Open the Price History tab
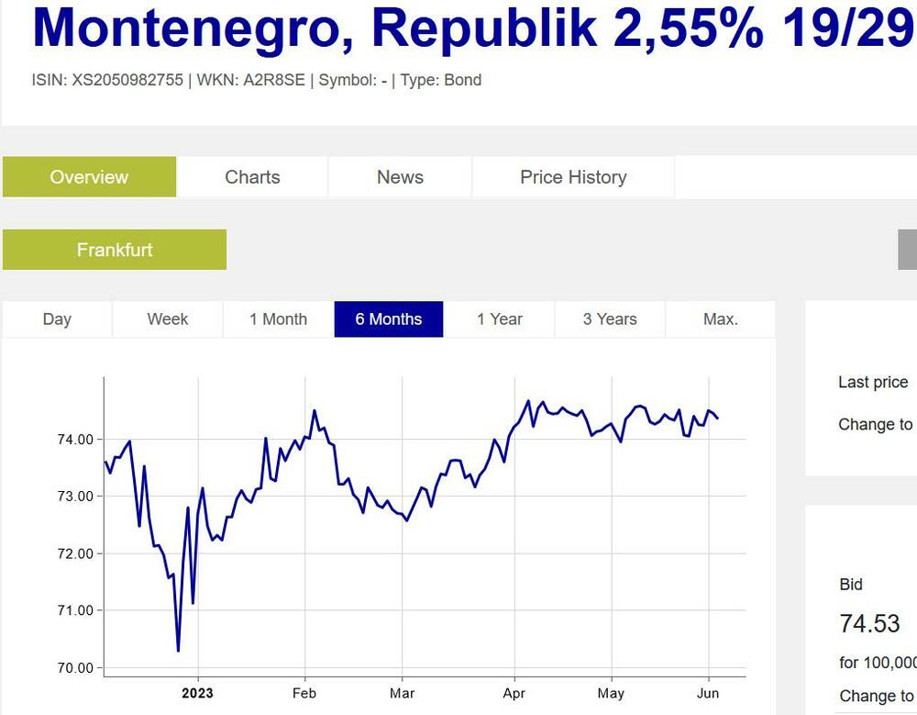The width and height of the screenshot is (917, 715). [573, 177]
